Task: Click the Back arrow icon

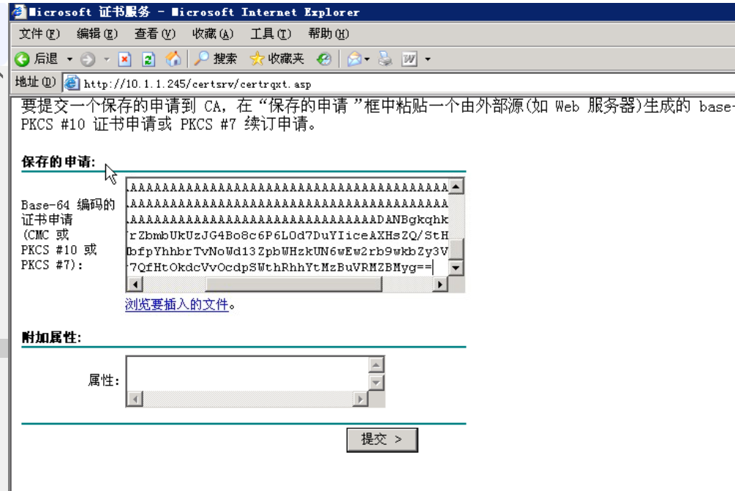Action: (x=22, y=59)
